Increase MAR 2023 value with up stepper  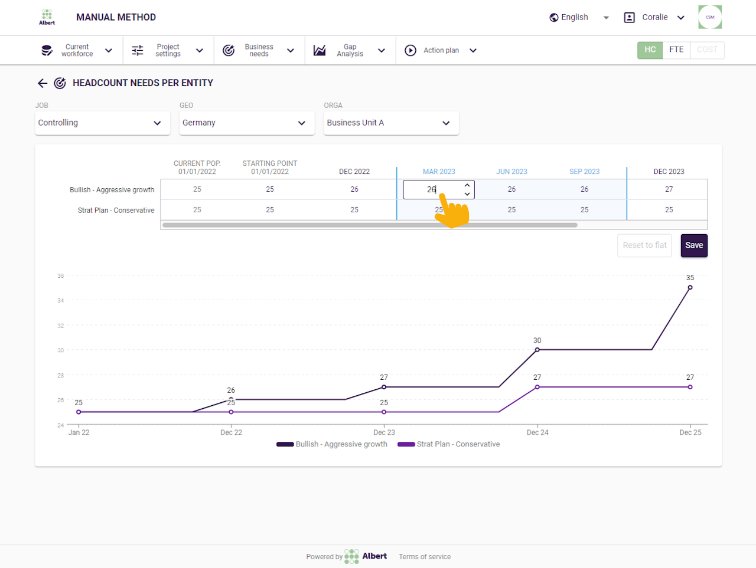click(x=467, y=185)
